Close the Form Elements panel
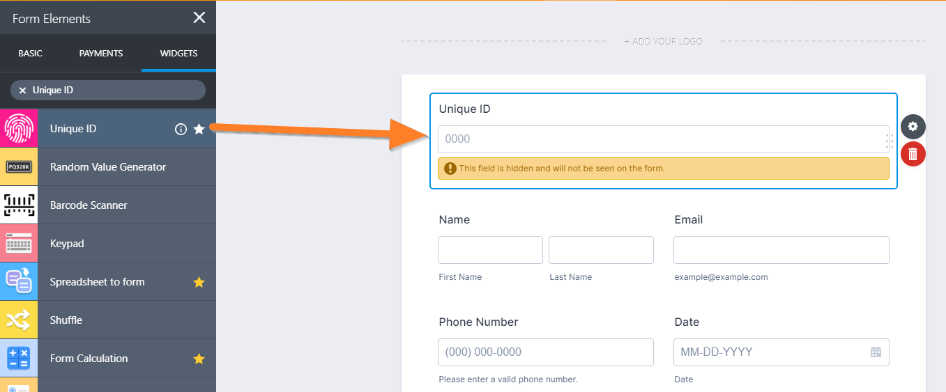This screenshot has height=392, width=946. click(199, 18)
